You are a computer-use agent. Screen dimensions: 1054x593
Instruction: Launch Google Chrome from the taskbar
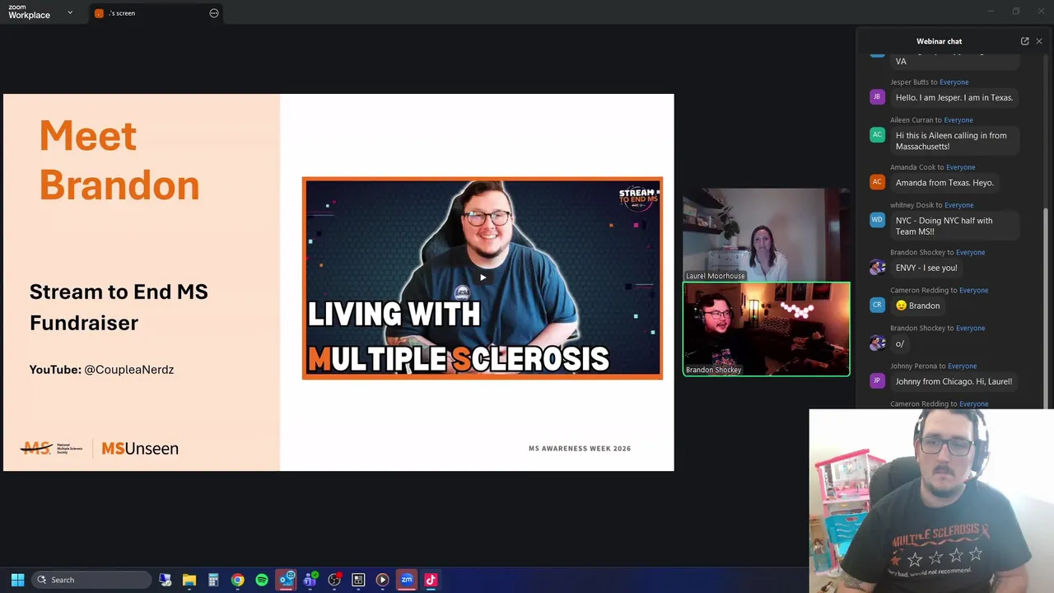[x=237, y=580]
